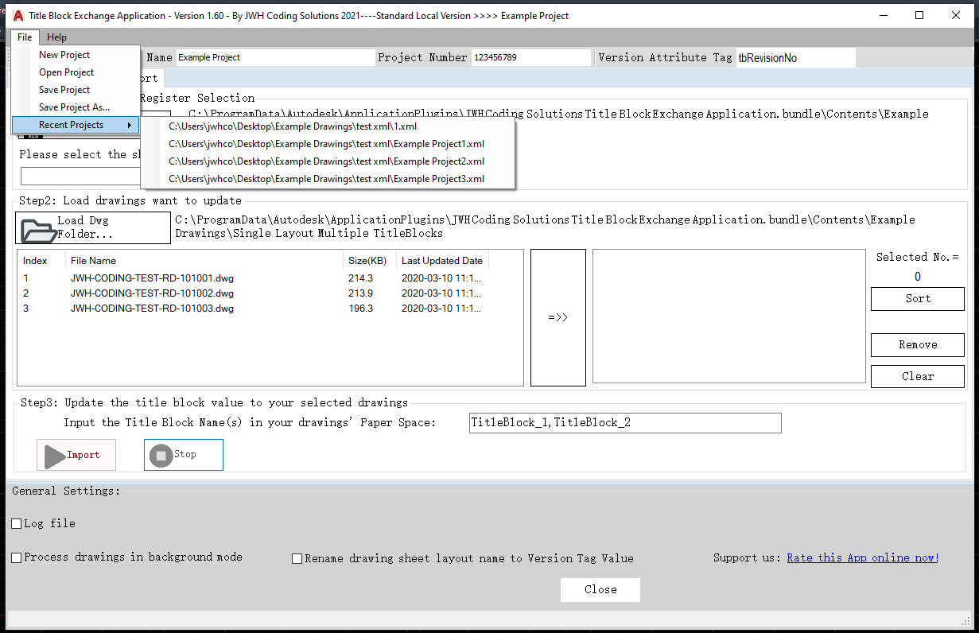Click the Last Updated Date column header

click(x=442, y=261)
